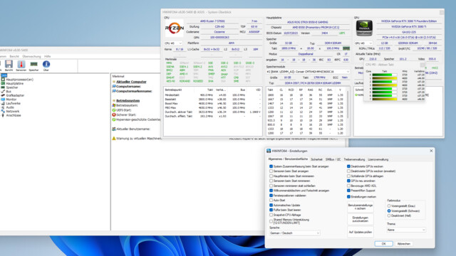456x256 pixels.
Task: Click the HWiNFO64 Einstellungen title icon
Action: pyautogui.click(x=269, y=151)
